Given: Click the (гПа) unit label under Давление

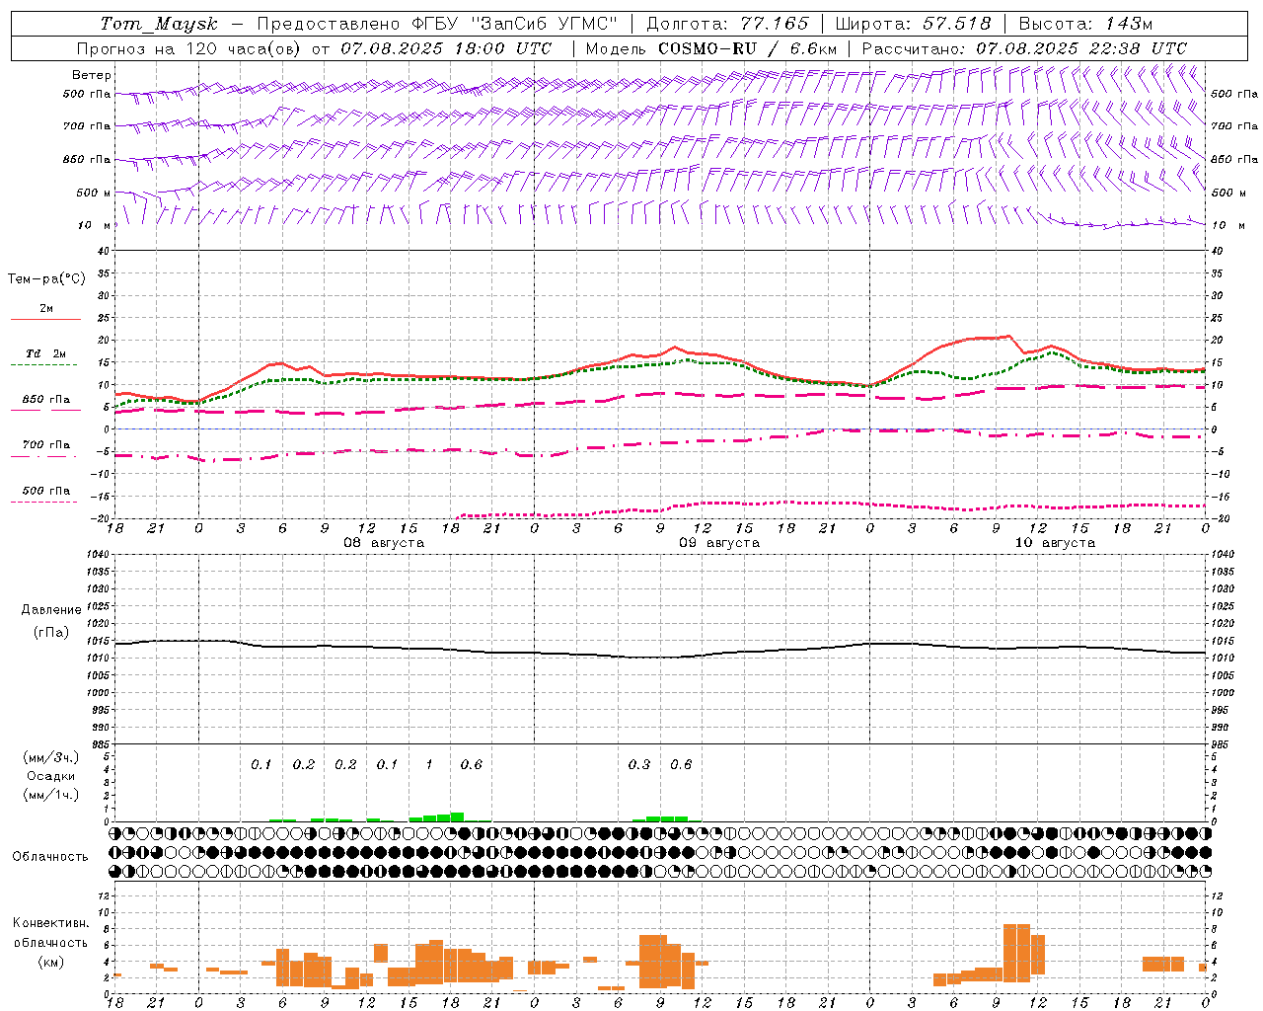Looking at the screenshot, I should (x=51, y=632).
